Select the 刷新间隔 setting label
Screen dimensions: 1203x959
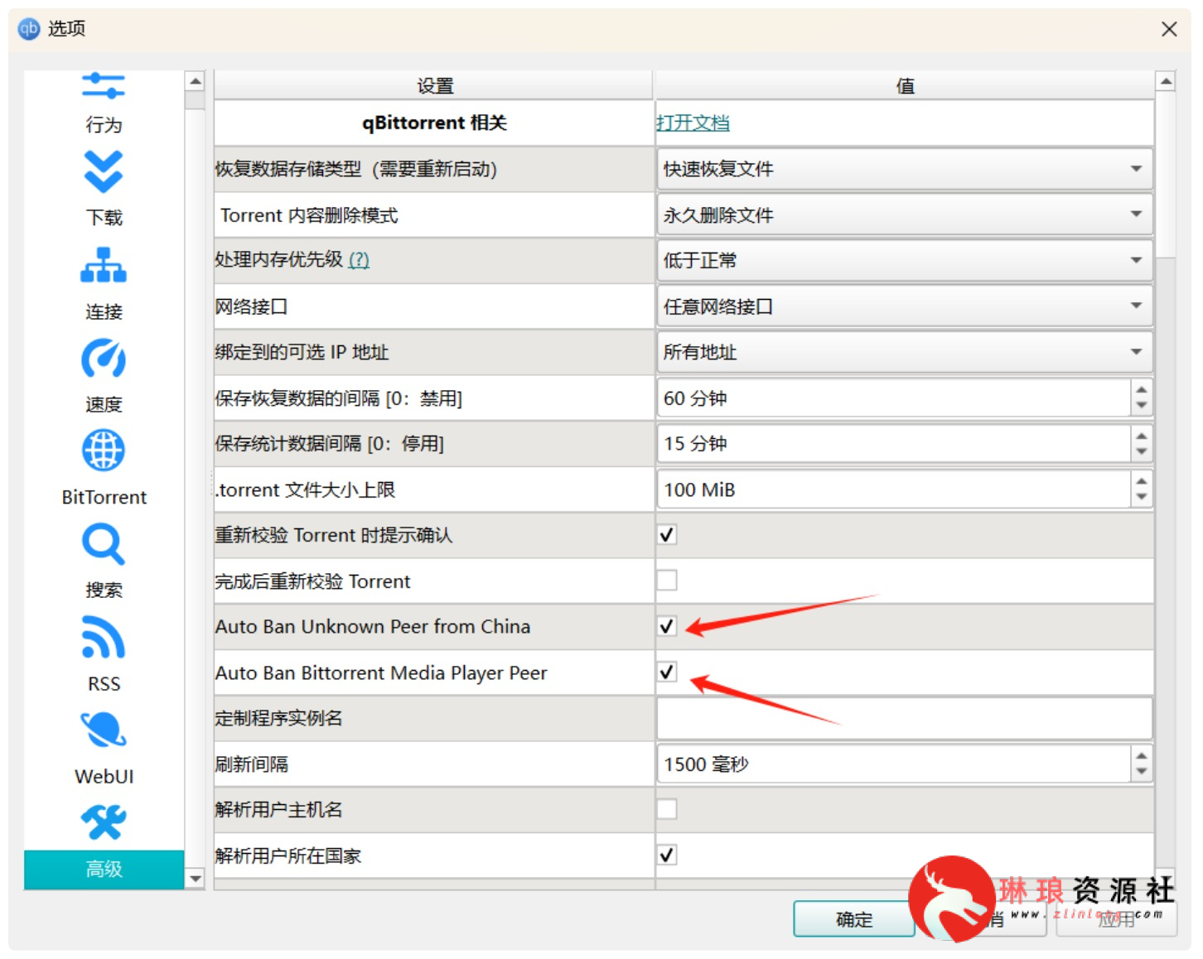pos(251,764)
